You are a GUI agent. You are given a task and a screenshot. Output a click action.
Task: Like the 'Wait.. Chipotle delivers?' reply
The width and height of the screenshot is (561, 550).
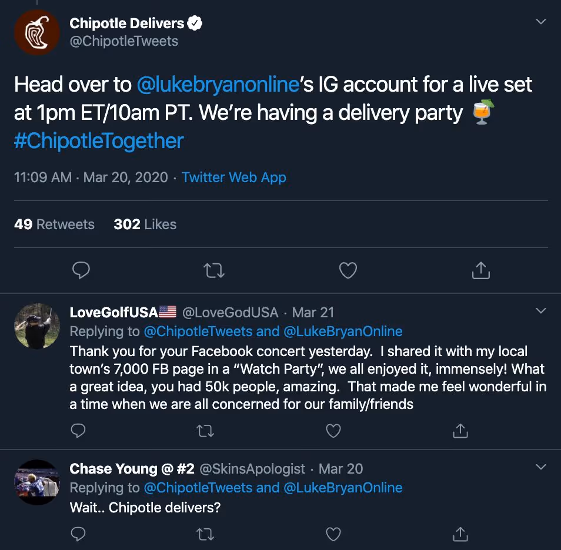pyautogui.click(x=333, y=534)
